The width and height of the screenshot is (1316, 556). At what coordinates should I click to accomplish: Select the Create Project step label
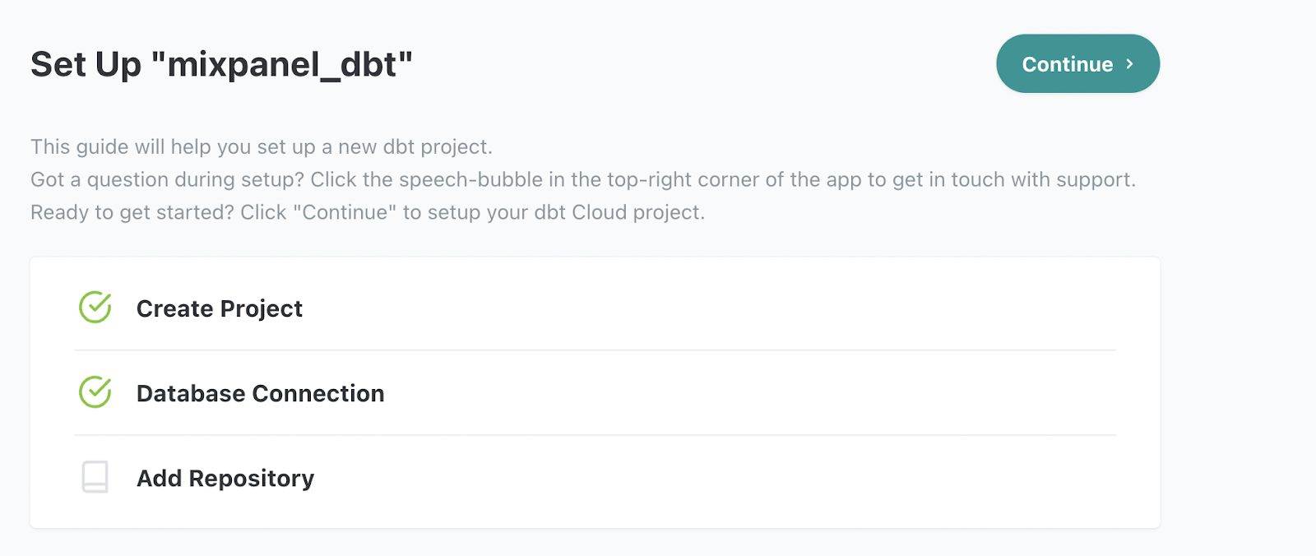[220, 308]
